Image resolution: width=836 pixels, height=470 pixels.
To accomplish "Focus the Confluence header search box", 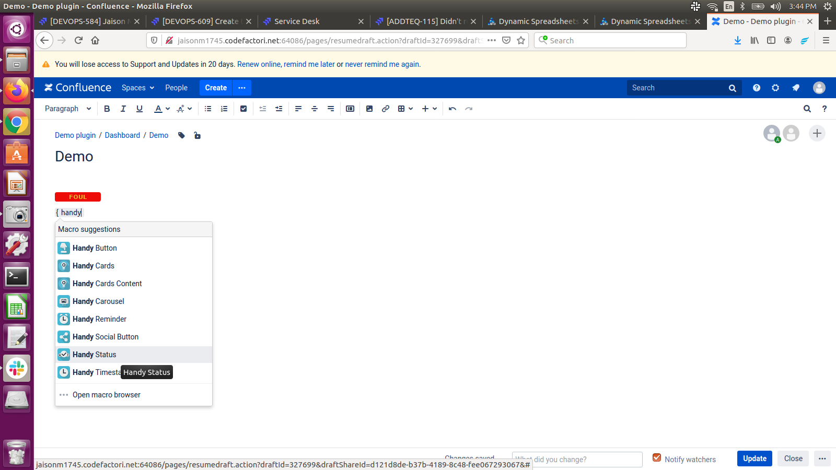I will pos(684,88).
